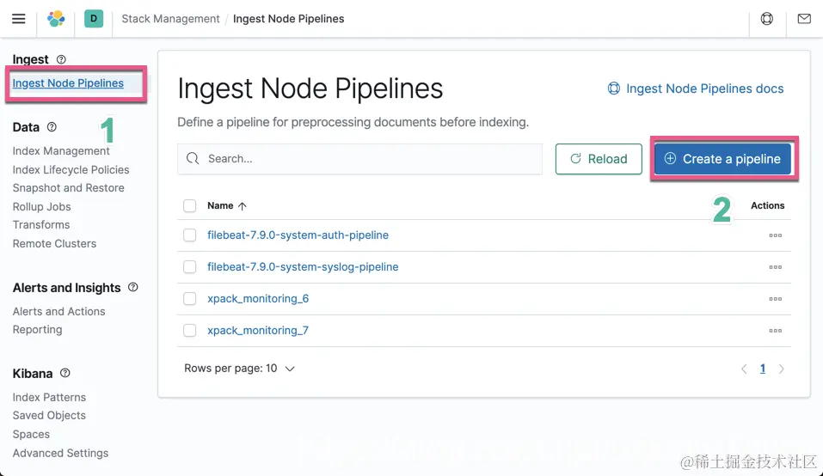Open the D space avatar selector
Viewport: 823px width, 476px height.
tap(93, 18)
